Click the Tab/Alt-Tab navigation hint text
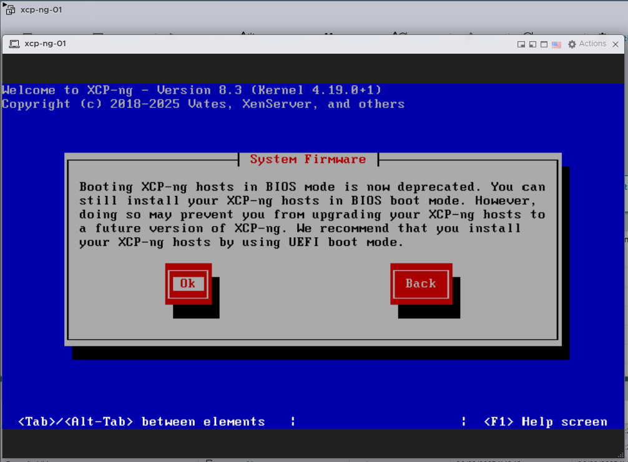The height and width of the screenshot is (462, 628). [x=142, y=422]
